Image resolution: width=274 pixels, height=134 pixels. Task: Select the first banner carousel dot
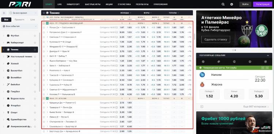click(233, 50)
